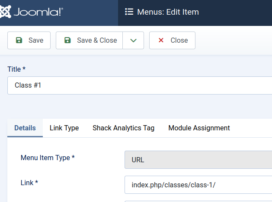Click the Menu Item Type URL field
Image resolution: width=272 pixels, height=202 pixels.
(x=198, y=160)
